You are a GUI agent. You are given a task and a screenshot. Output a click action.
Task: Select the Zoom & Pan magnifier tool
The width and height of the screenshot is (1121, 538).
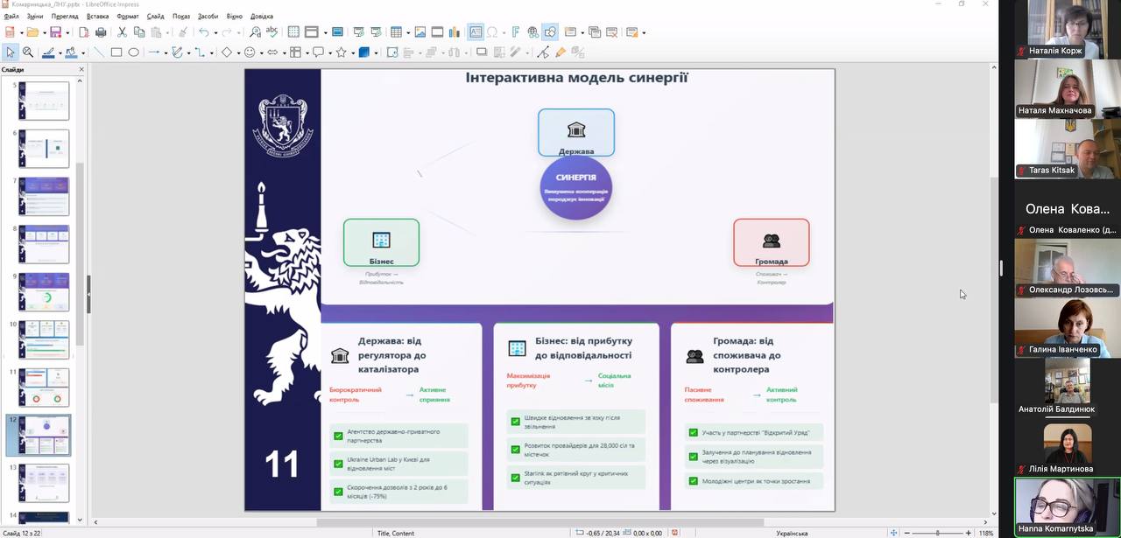[28, 52]
